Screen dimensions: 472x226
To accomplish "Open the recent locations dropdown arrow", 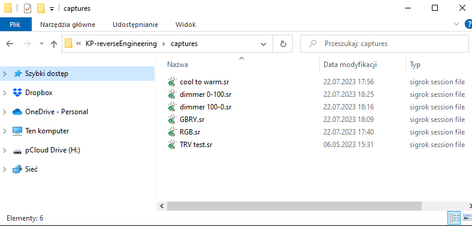I will [x=41, y=44].
